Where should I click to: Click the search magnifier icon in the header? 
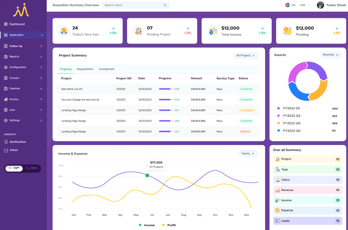point(165,5)
